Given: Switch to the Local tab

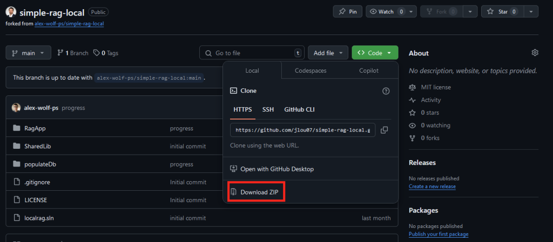Looking at the screenshot, I should (252, 71).
